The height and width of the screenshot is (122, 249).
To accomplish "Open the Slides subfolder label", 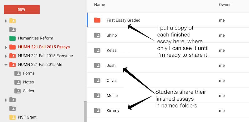I will tap(28, 91).
